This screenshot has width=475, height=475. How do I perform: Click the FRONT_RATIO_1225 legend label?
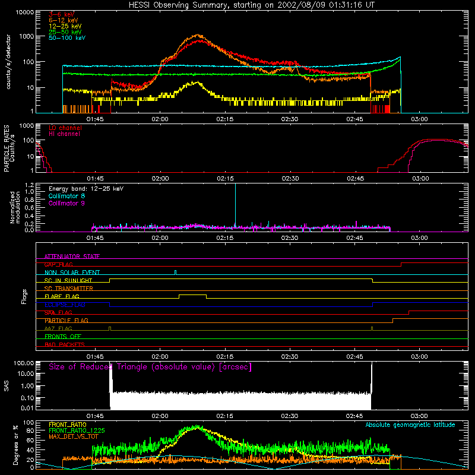pyautogui.click(x=77, y=430)
